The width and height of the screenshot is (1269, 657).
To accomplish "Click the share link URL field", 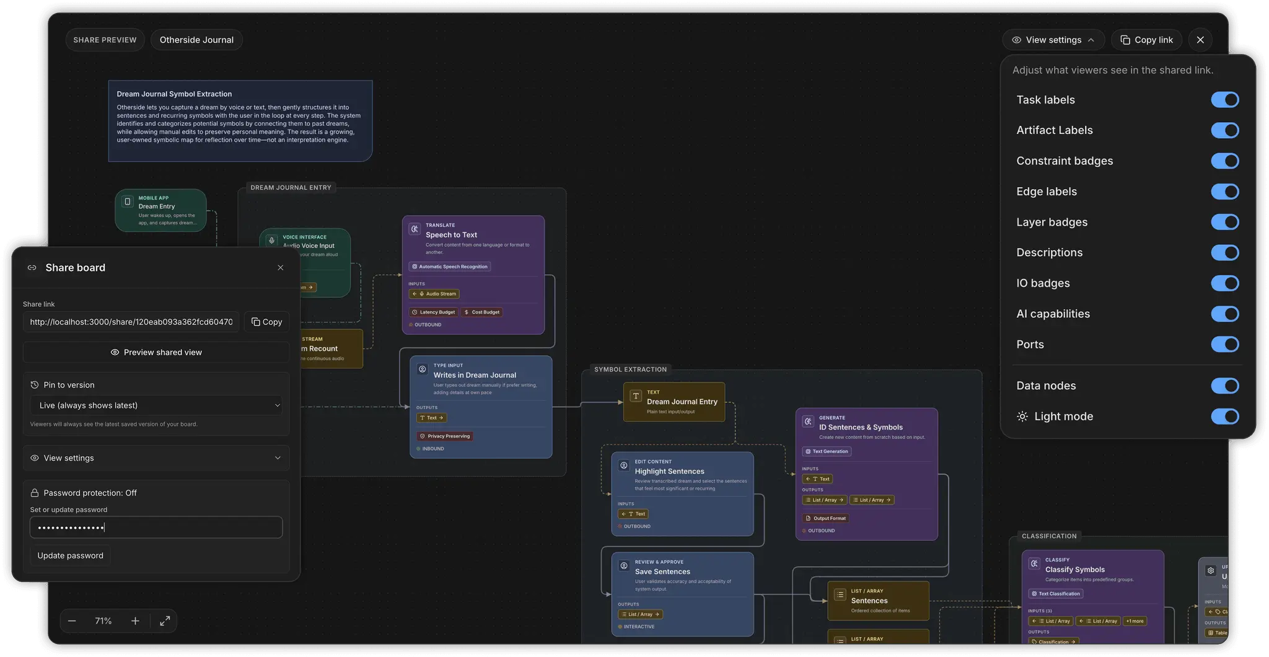I will tap(131, 322).
